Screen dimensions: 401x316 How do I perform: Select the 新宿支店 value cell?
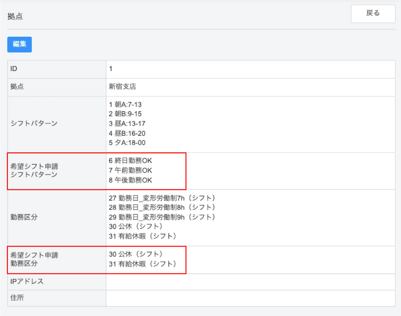pos(123,87)
